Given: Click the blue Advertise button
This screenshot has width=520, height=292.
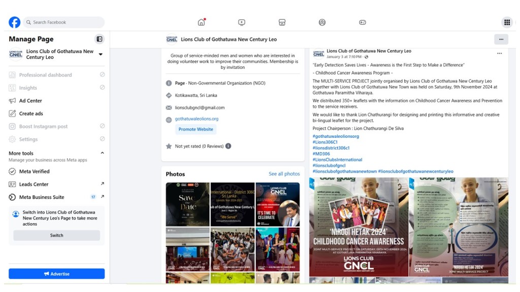Looking at the screenshot, I should [x=57, y=274].
